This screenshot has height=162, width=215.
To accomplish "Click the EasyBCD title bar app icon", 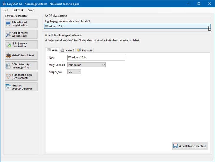I will click(x=4, y=4).
